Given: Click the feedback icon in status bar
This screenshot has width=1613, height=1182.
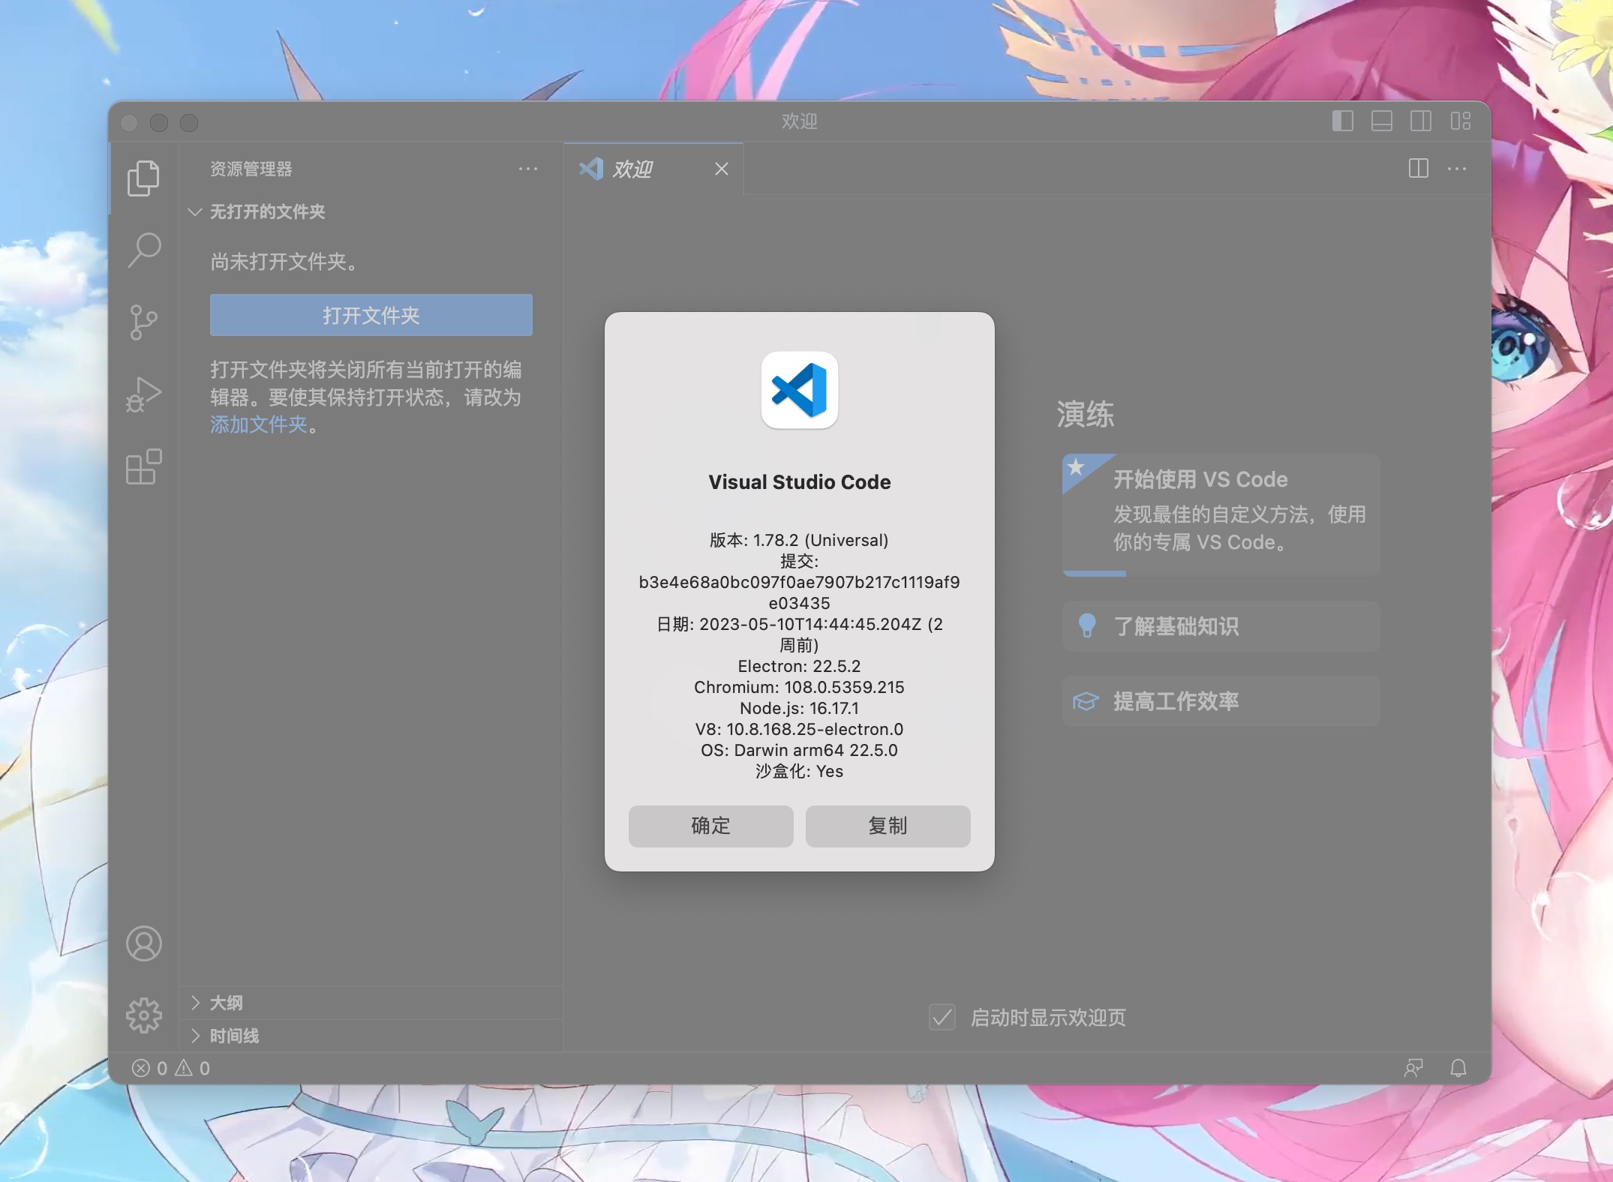Looking at the screenshot, I should (x=1413, y=1068).
